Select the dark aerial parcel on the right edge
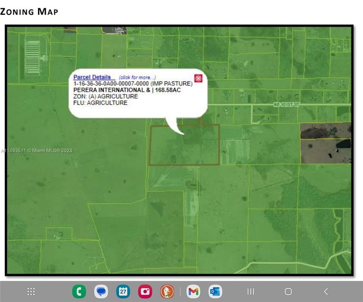Image resolution: width=363 pixels, height=302 pixels. 326,142
